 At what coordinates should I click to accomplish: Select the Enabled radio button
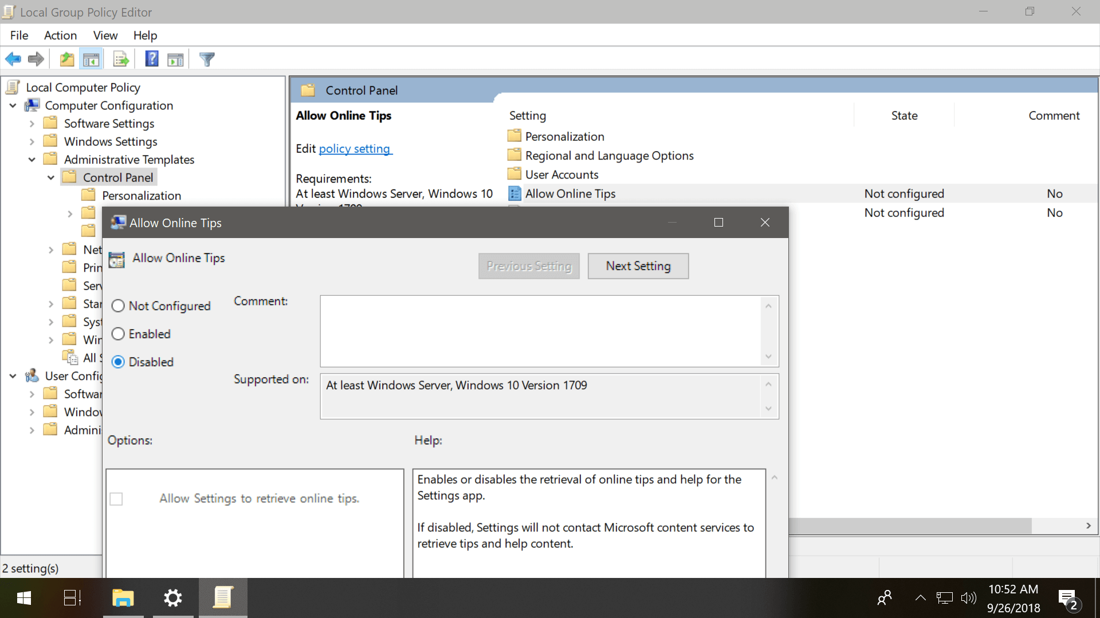(118, 334)
